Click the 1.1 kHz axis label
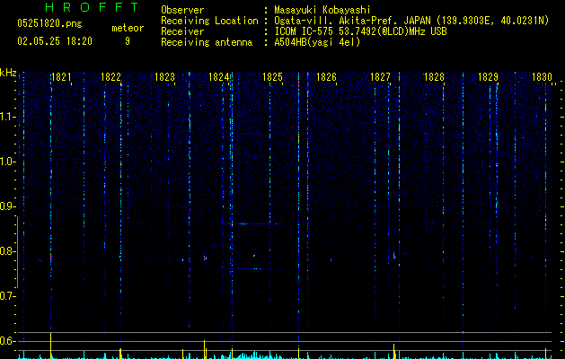 [x=7, y=117]
